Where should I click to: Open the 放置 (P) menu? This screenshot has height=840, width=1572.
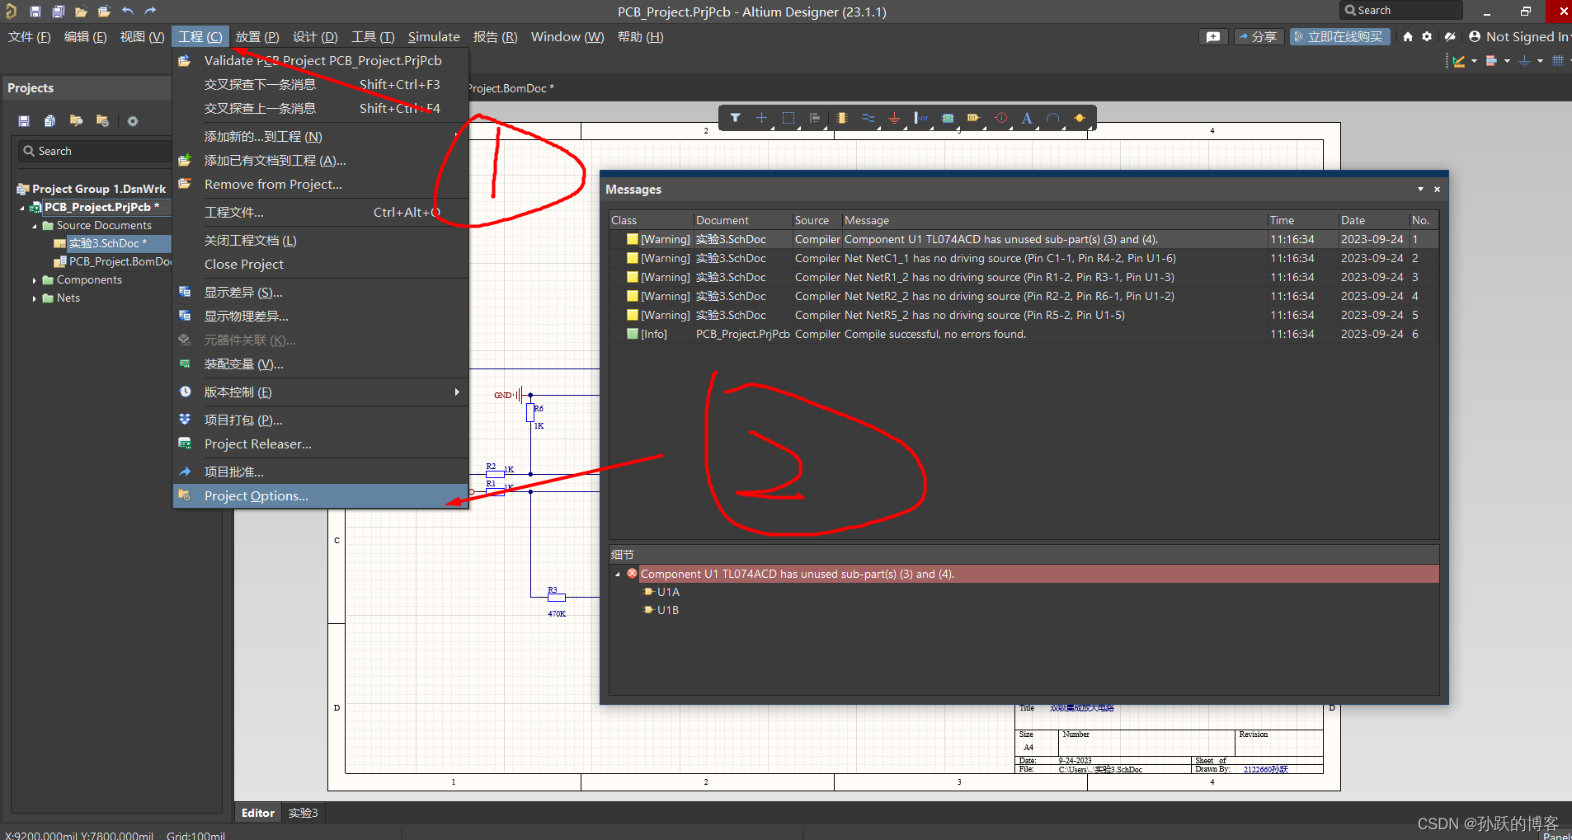257,37
